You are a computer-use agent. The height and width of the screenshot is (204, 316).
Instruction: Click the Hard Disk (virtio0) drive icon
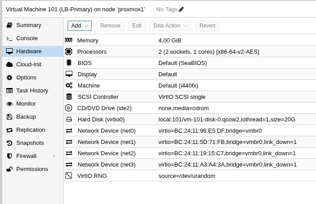(69, 119)
